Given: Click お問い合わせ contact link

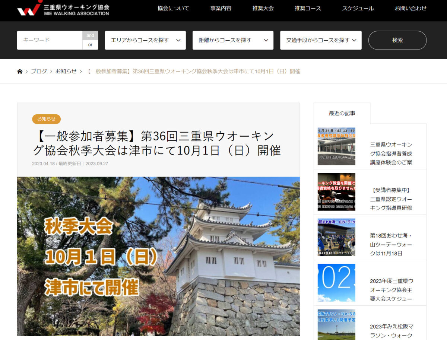Looking at the screenshot, I should (410, 8).
